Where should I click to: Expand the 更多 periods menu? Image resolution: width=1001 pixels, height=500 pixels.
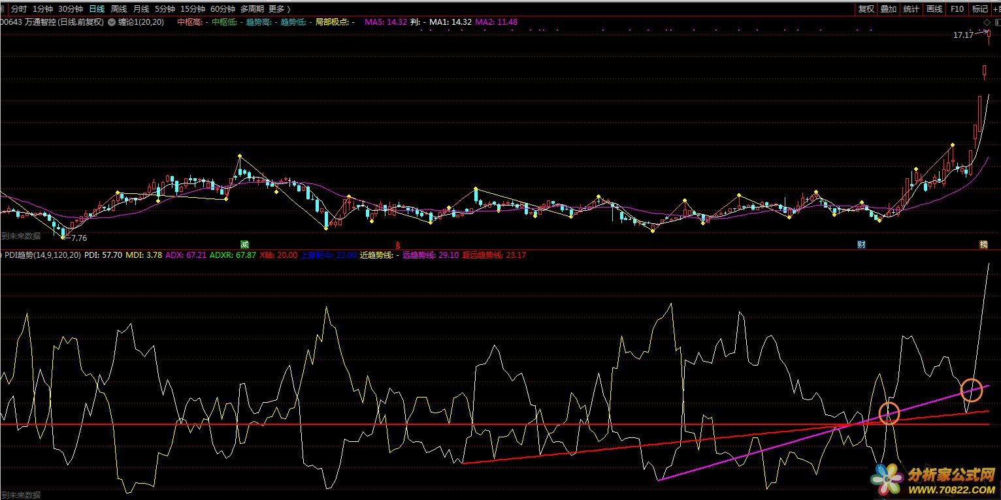[x=279, y=9]
